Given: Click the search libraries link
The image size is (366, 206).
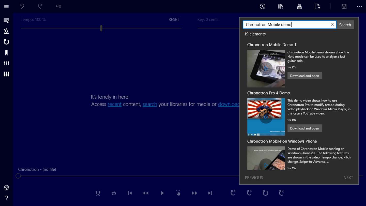Looking at the screenshot, I should pyautogui.click(x=150, y=104).
